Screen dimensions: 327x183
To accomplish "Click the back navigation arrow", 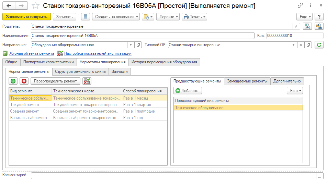I will point(9,6).
